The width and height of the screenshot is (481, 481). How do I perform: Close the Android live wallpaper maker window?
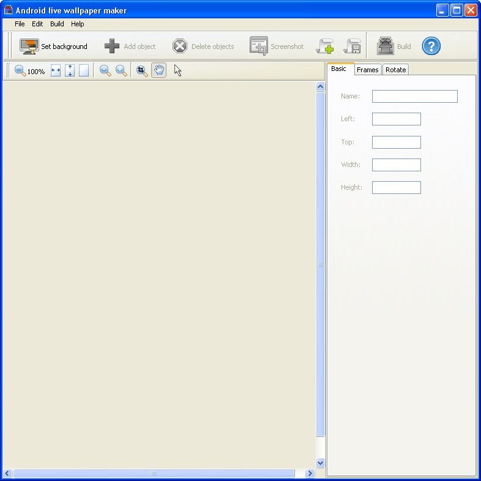tap(471, 10)
